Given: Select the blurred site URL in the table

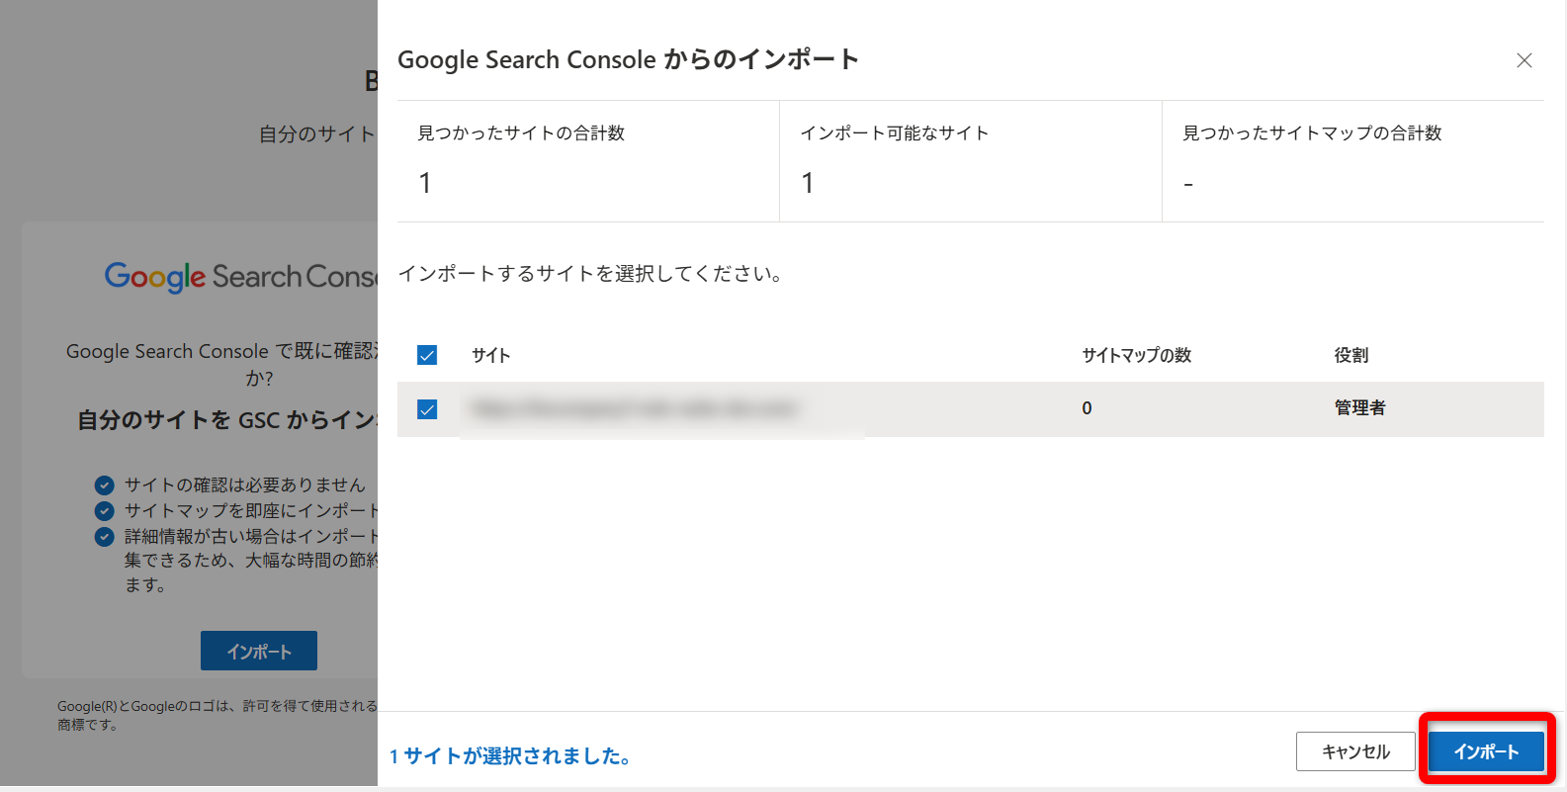Looking at the screenshot, I should tap(634, 408).
